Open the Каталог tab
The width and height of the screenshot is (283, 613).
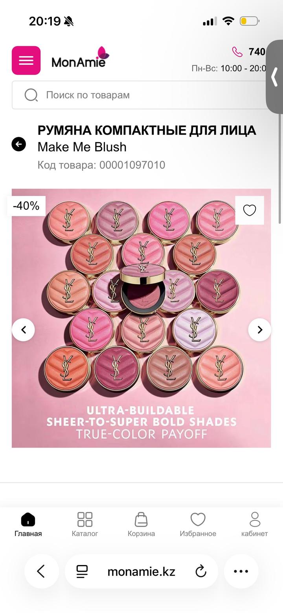click(85, 524)
